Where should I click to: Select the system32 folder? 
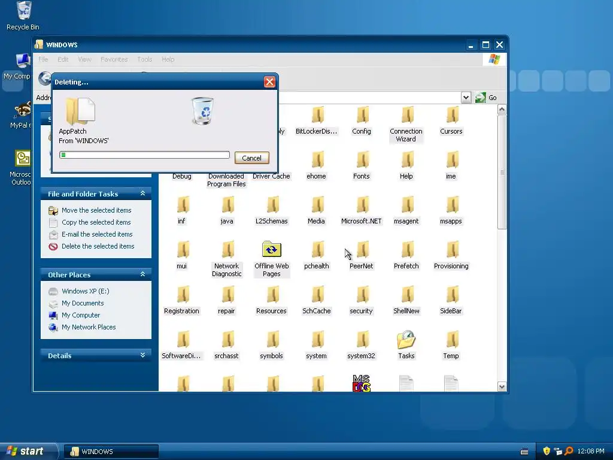click(361, 345)
